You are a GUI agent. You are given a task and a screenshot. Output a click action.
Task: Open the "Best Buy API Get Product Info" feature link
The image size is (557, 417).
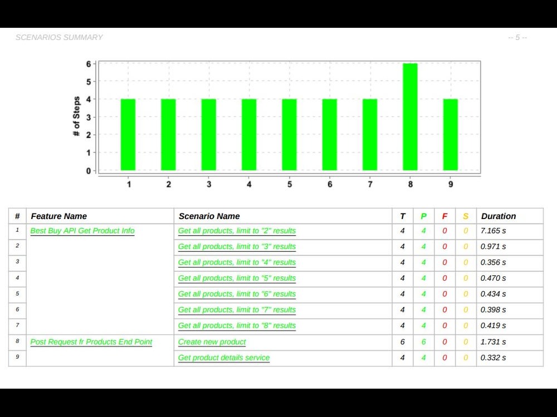click(x=82, y=231)
